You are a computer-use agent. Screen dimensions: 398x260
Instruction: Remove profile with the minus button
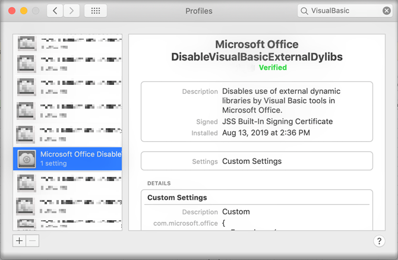33,240
